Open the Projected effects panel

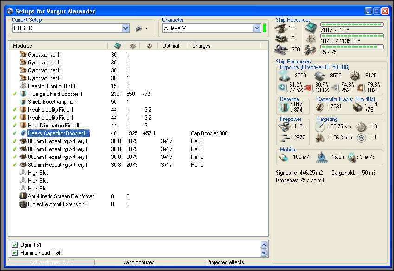(225, 262)
